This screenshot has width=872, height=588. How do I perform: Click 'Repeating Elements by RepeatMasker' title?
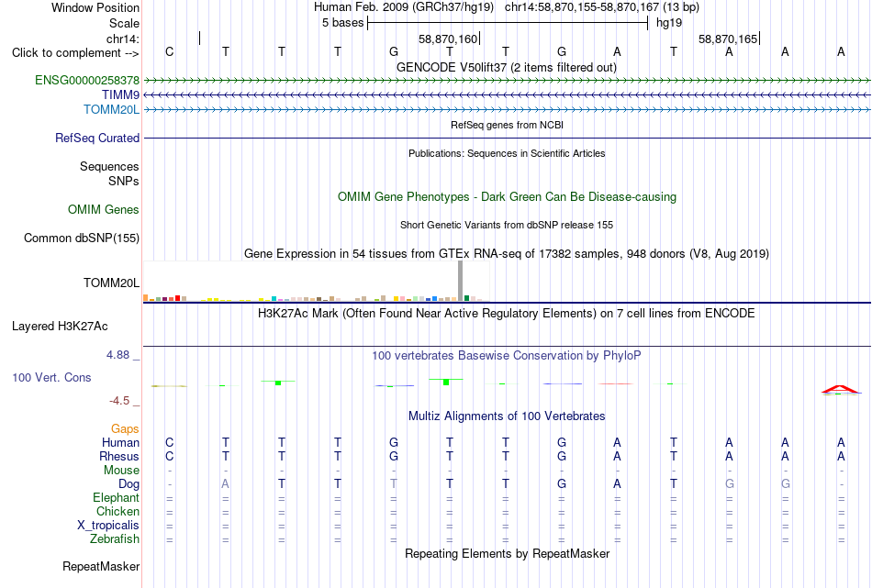click(508, 553)
